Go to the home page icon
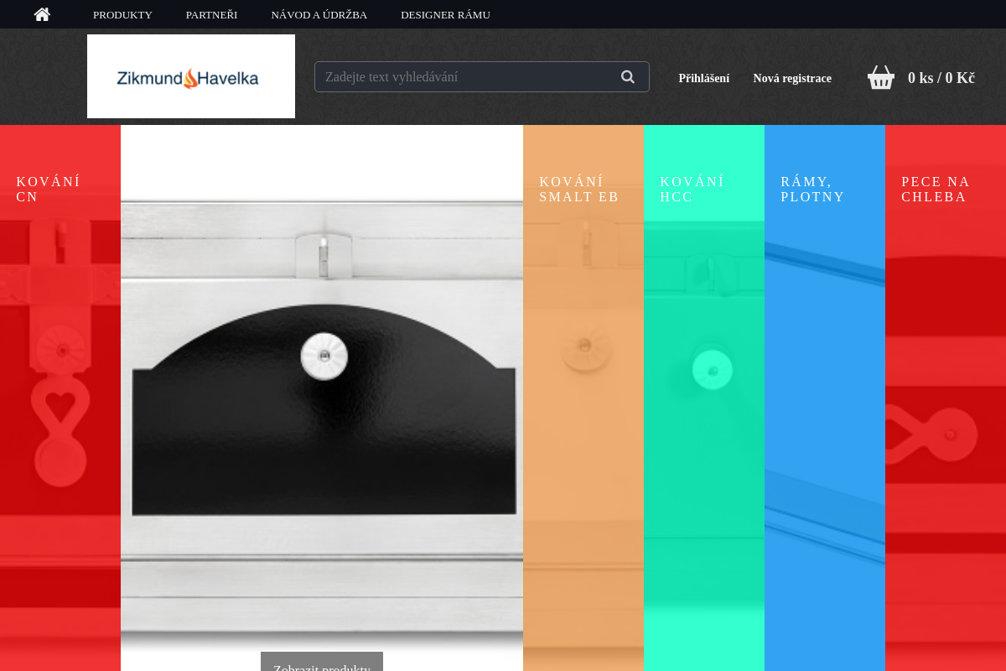Image resolution: width=1006 pixels, height=671 pixels. click(42, 14)
